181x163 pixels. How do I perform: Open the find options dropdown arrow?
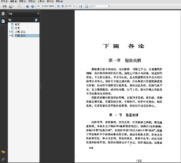tap(109, 6)
